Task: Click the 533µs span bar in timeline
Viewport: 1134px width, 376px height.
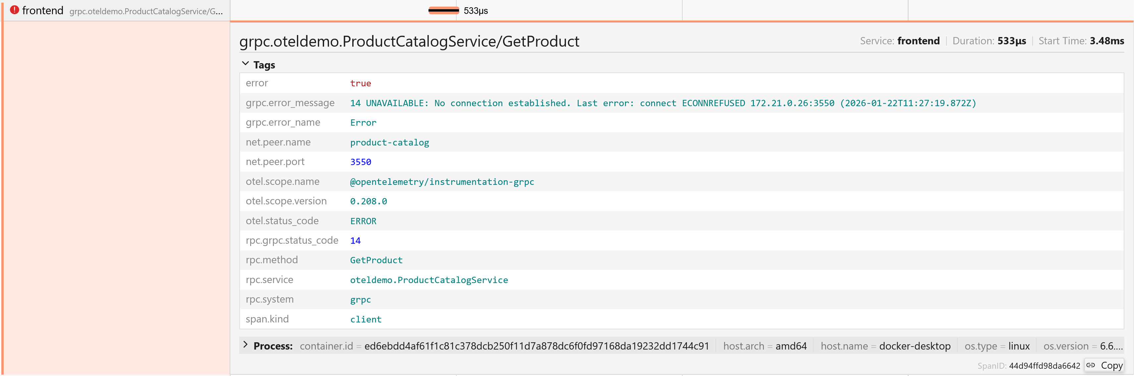Action: (444, 11)
